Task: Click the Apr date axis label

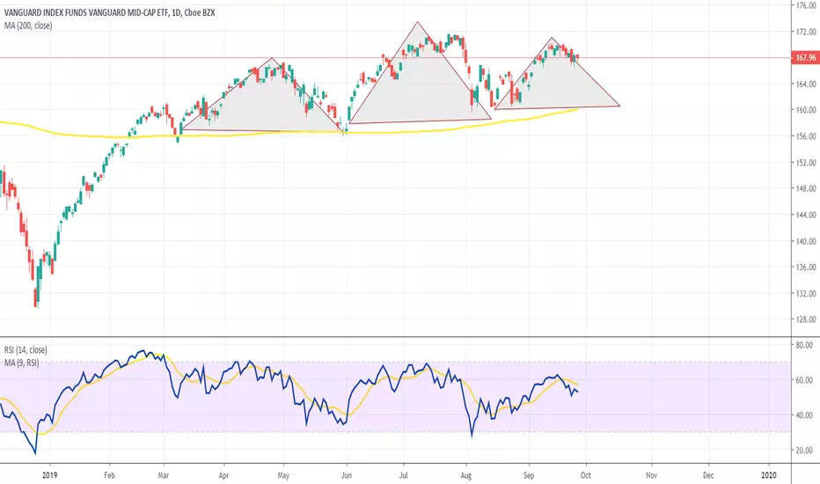Action: pyautogui.click(x=223, y=475)
